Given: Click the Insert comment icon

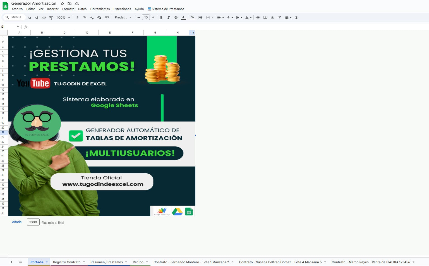Looking at the screenshot, I should point(265,18).
